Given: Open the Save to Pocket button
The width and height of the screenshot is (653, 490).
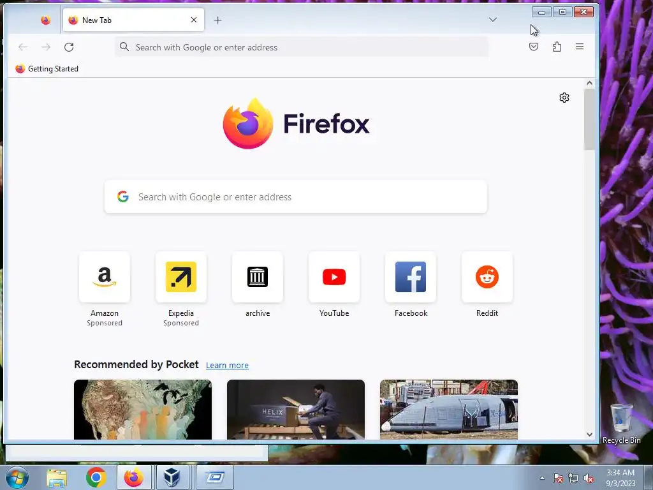Looking at the screenshot, I should (534, 47).
